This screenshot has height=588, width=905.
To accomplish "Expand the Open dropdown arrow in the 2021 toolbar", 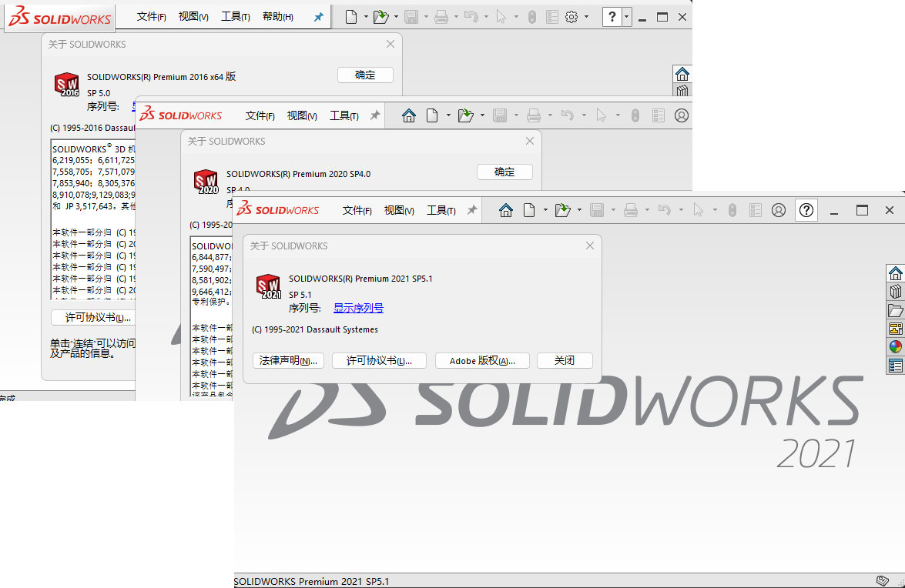I will [579, 210].
